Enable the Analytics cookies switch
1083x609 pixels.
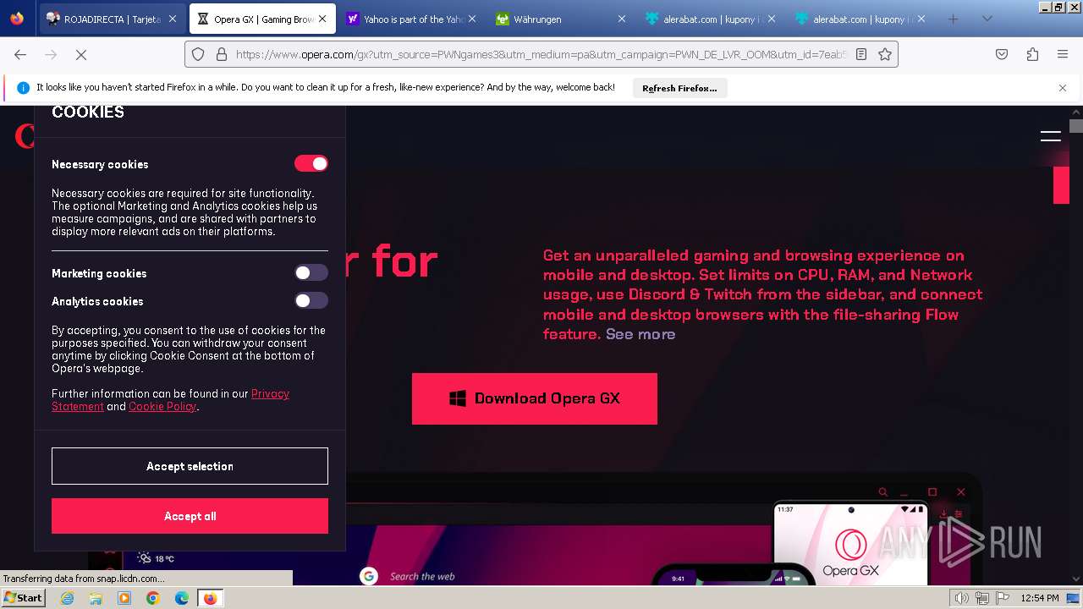tap(311, 300)
